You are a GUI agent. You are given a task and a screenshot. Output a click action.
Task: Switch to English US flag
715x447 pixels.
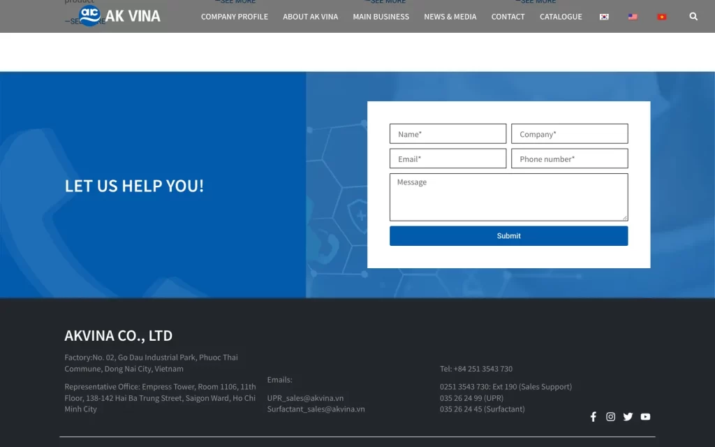[x=633, y=17]
